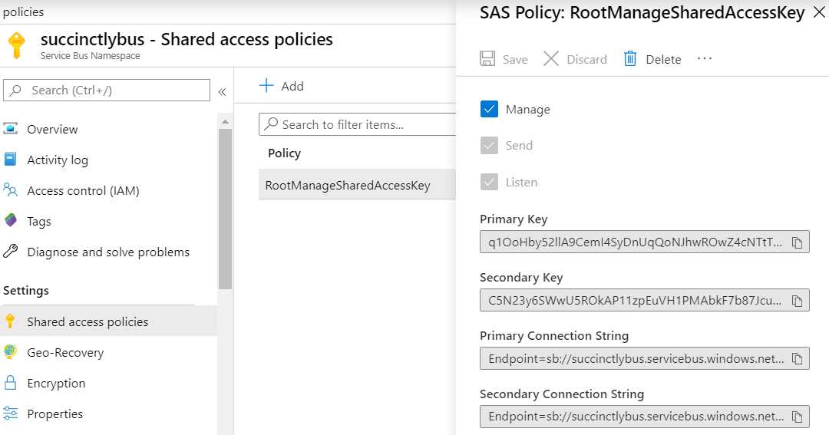The image size is (829, 435).
Task: Select the RootManageSharedAccessKey policy row
Action: click(357, 185)
